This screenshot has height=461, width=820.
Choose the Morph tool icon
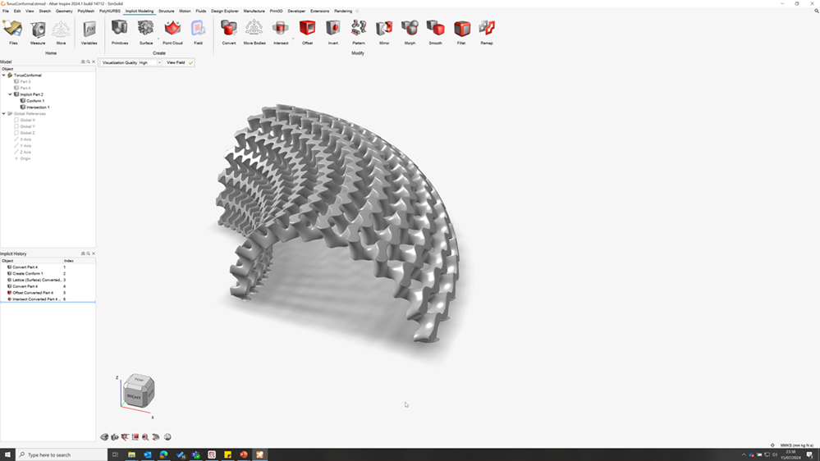[410, 29]
